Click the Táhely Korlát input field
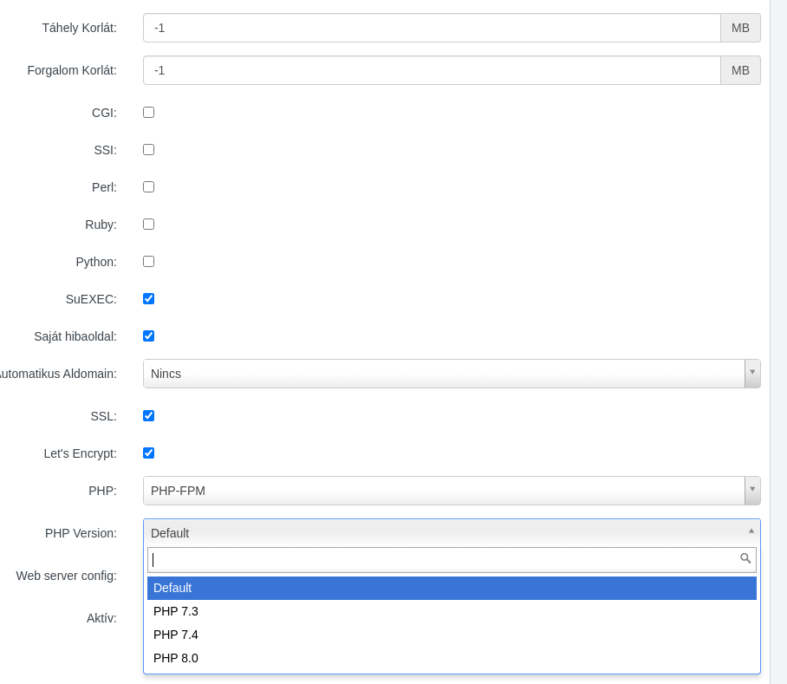 [432, 28]
